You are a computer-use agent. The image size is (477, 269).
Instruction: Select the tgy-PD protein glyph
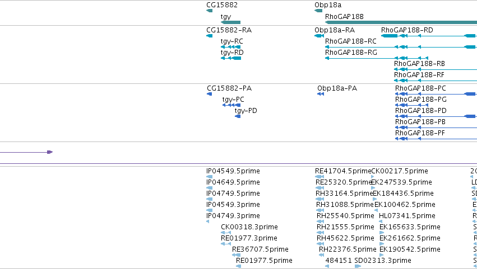pos(238,116)
